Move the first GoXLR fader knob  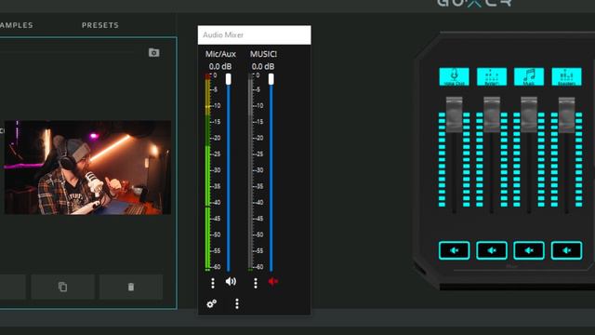pos(455,114)
